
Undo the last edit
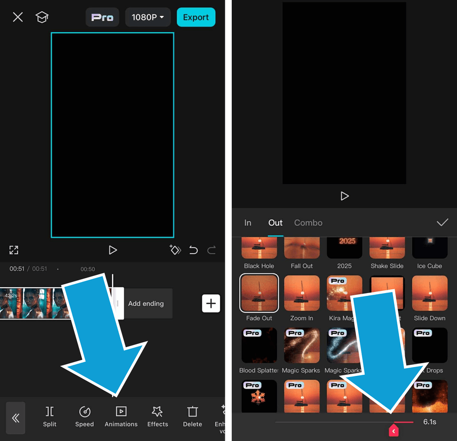point(193,250)
